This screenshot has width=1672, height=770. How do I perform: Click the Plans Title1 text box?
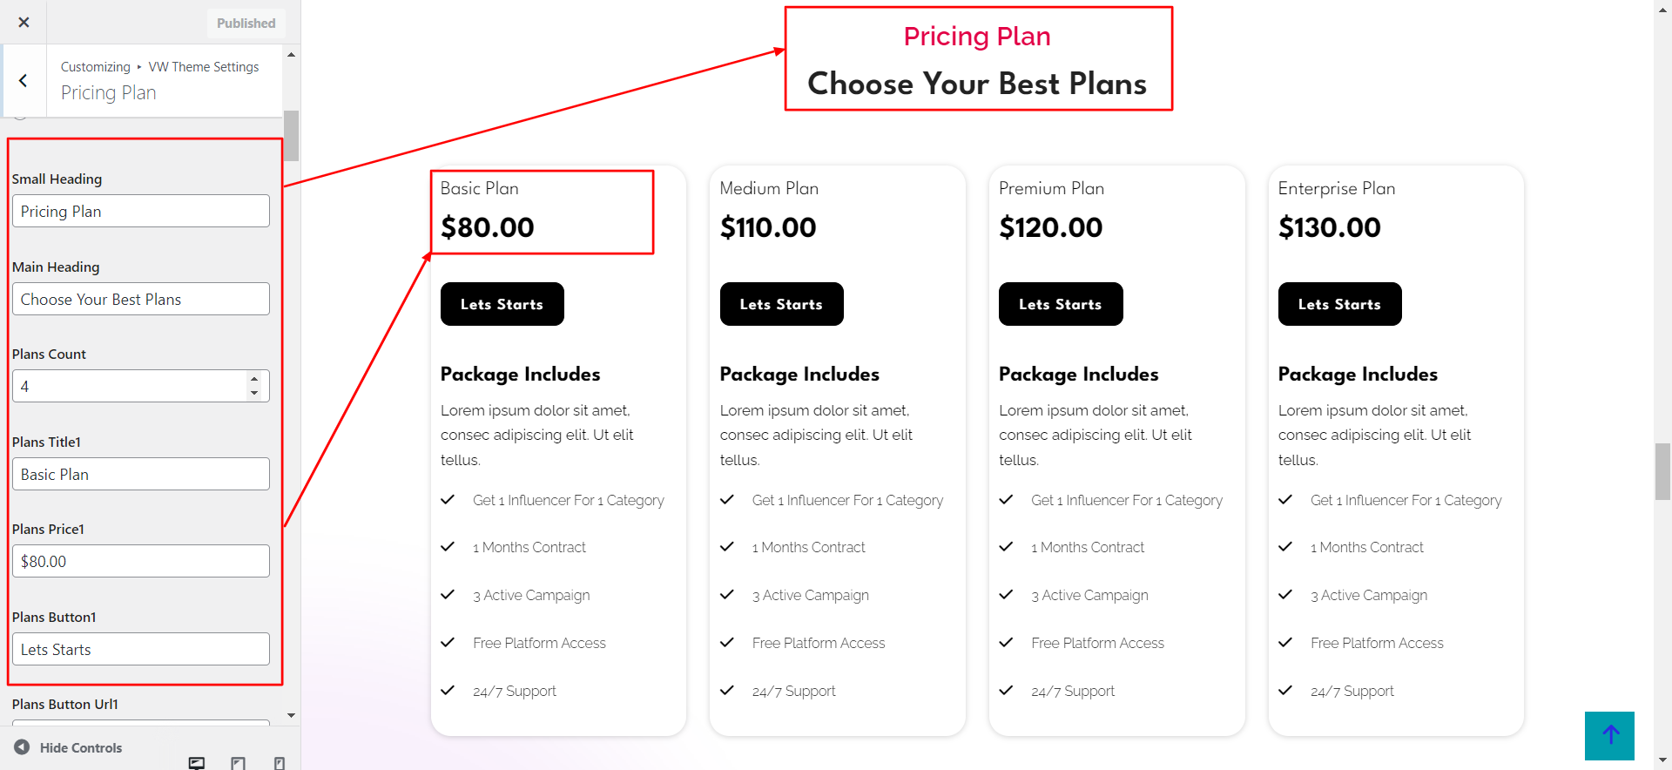click(x=140, y=475)
